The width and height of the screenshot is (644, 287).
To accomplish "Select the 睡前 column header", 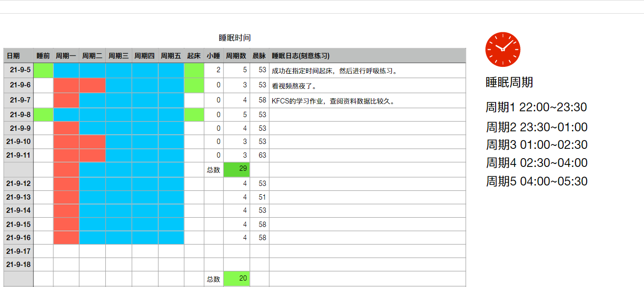I will click(43, 56).
